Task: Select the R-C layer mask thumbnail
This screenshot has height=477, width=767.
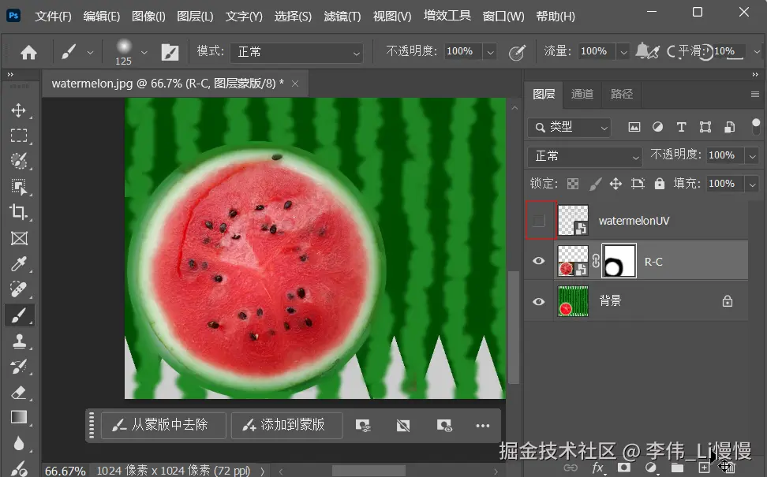Action: 619,261
